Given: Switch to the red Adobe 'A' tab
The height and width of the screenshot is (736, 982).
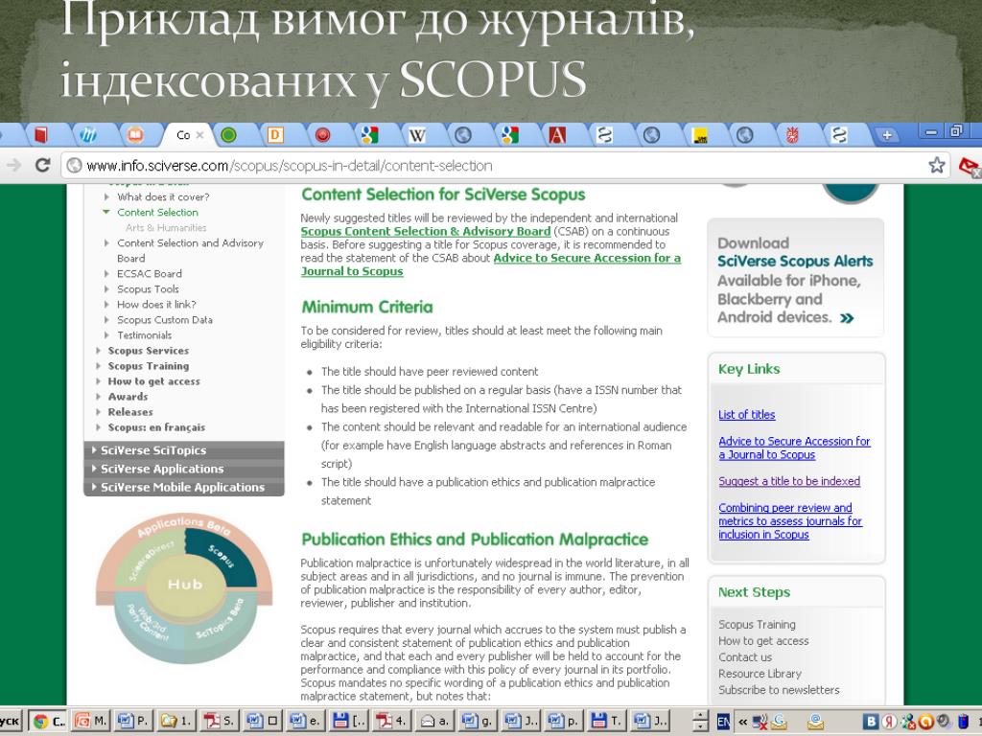Looking at the screenshot, I should pyautogui.click(x=557, y=134).
